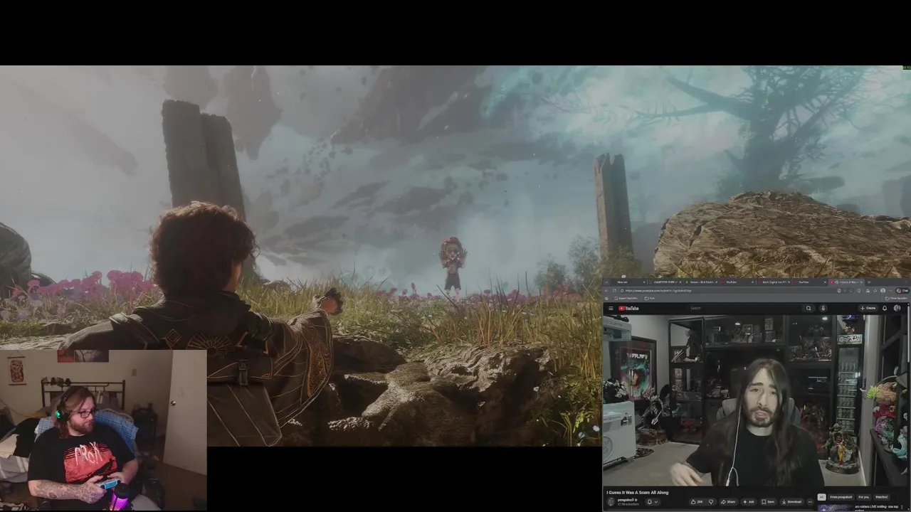The image size is (911, 512).
Task: Open options for arc raiders recommended video
Action: point(902,507)
